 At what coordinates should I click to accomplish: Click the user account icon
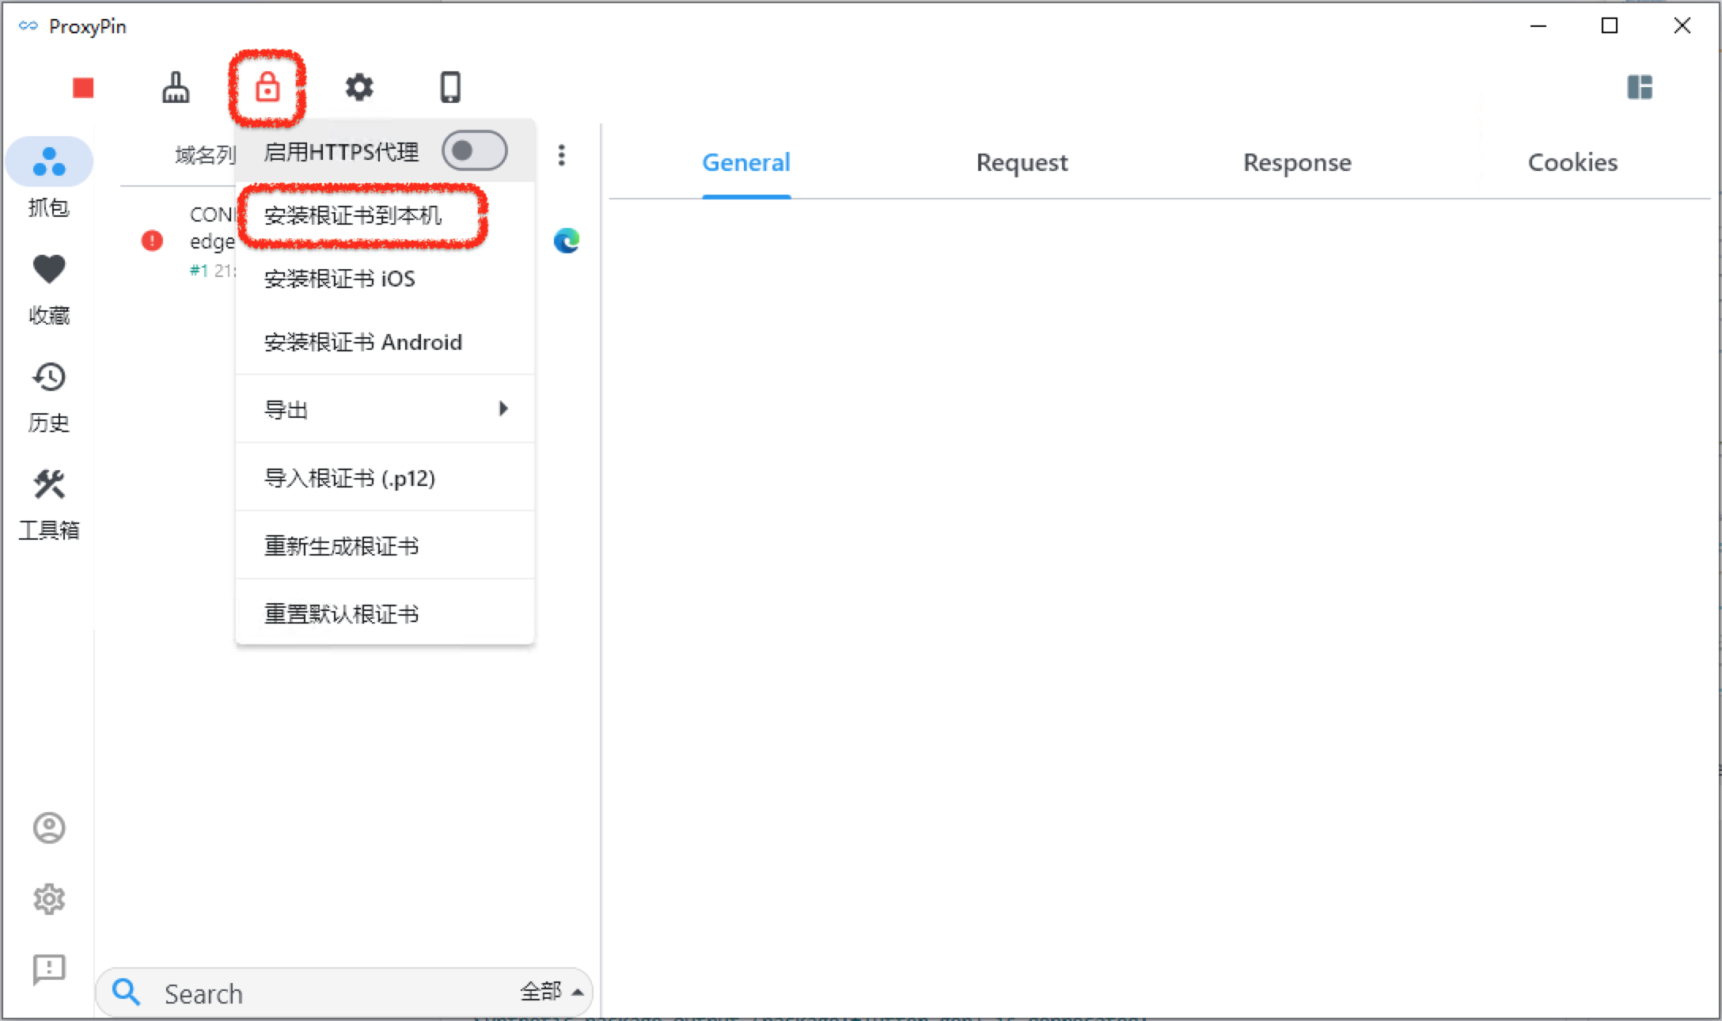pyautogui.click(x=49, y=828)
